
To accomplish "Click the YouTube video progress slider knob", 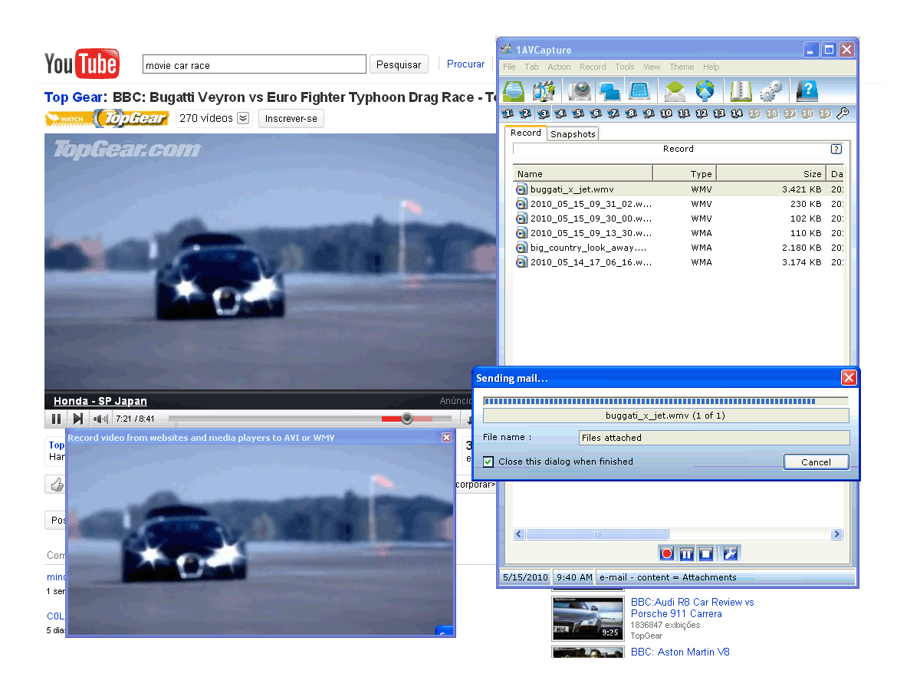I will click(x=407, y=419).
